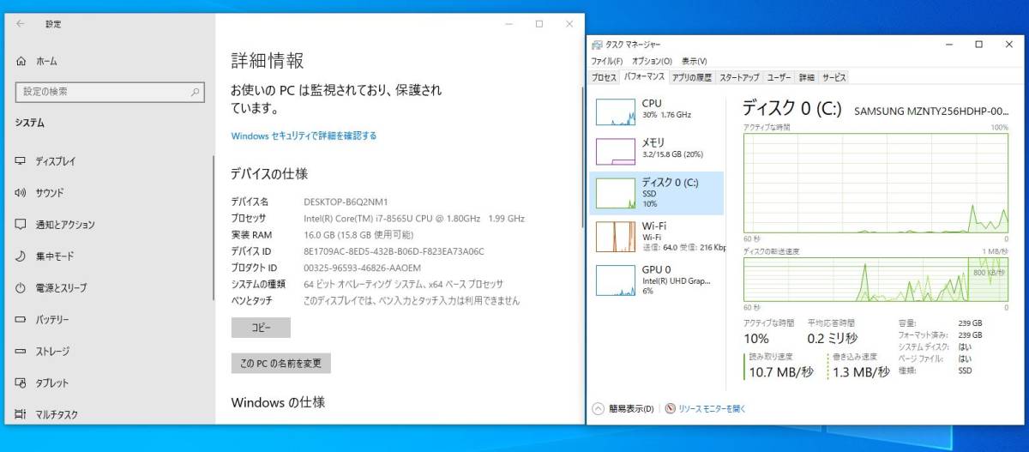Open the 詳細 tab in Task Manager
Screen dimensions: 1029x452
807,77
